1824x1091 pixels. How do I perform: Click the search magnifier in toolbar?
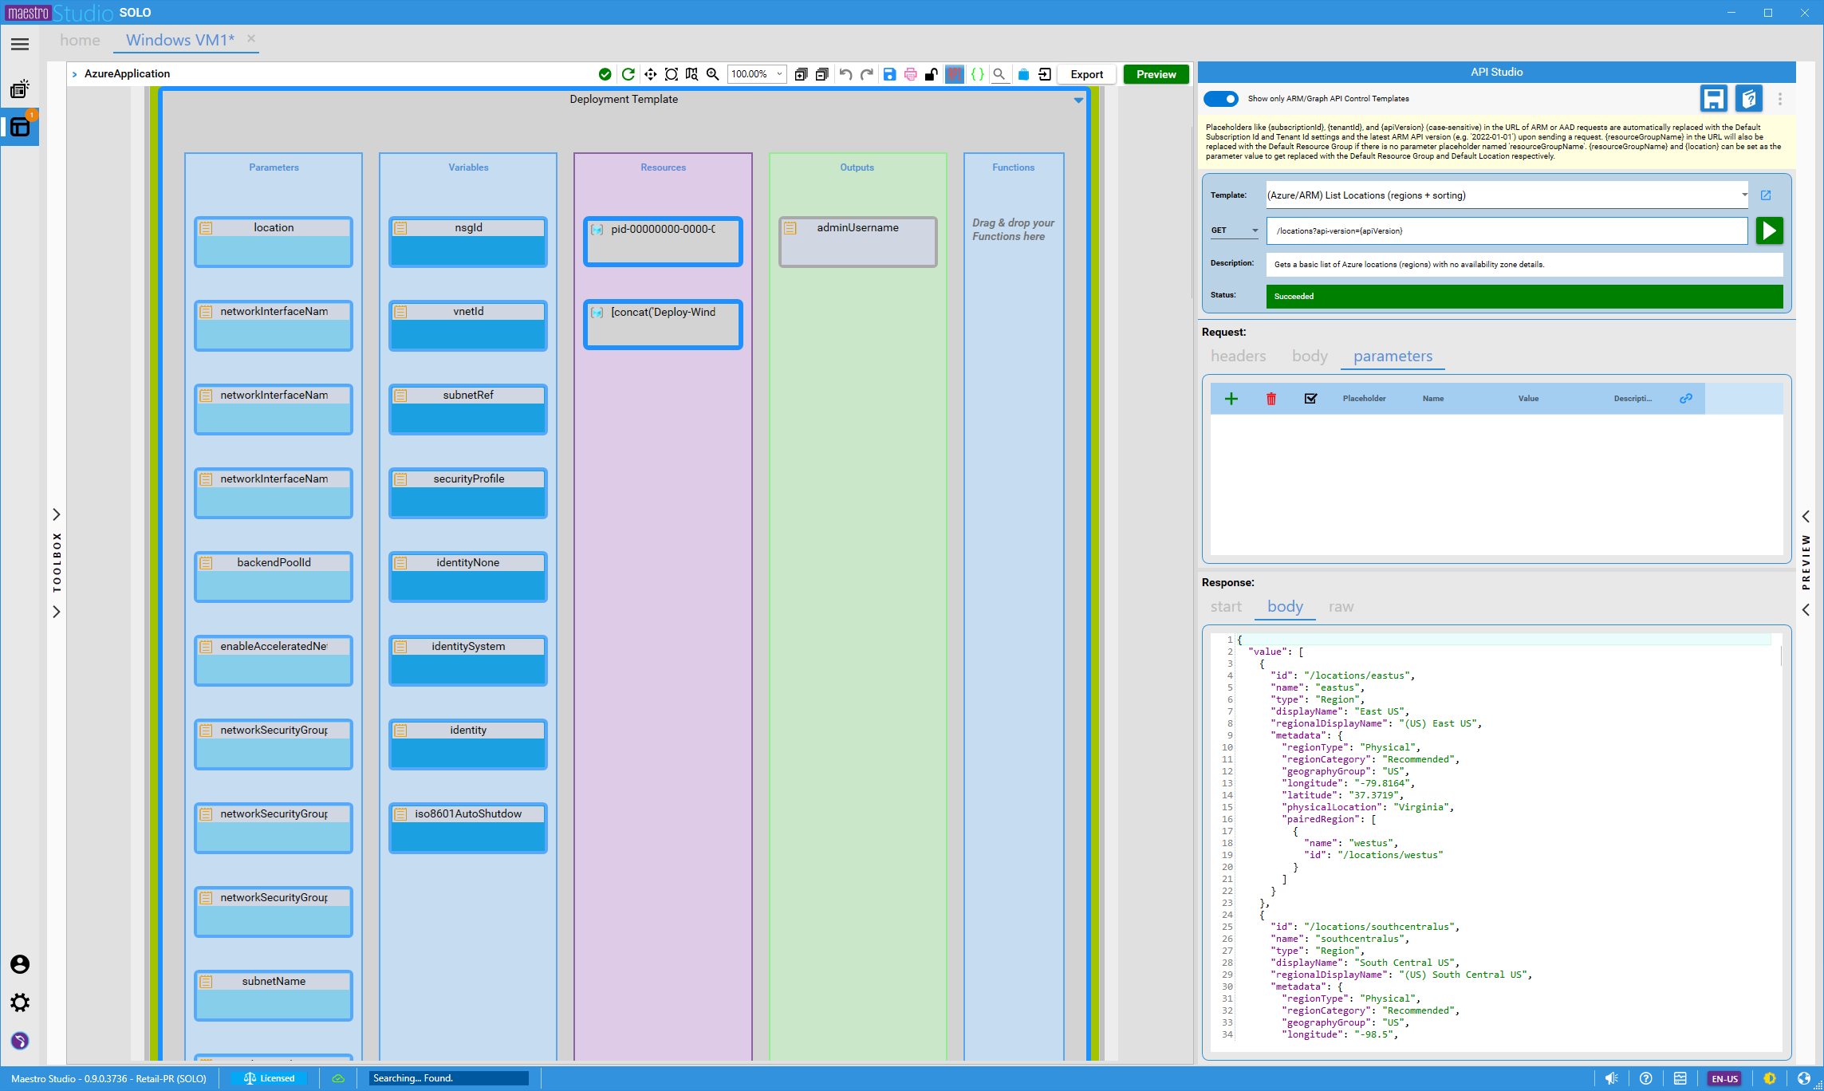999,74
